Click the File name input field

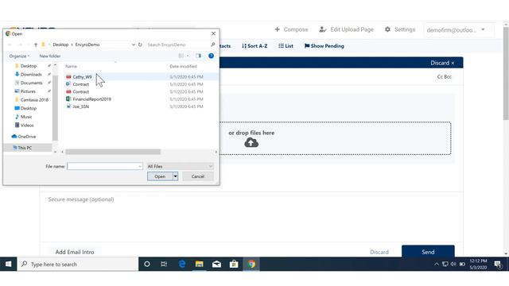pyautogui.click(x=104, y=166)
